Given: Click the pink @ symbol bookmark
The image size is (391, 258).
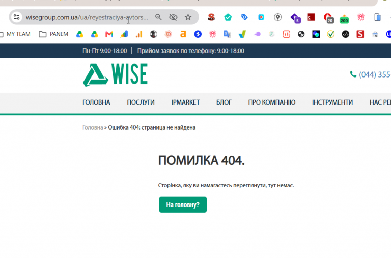Looking at the screenshot, I should tap(169, 34).
